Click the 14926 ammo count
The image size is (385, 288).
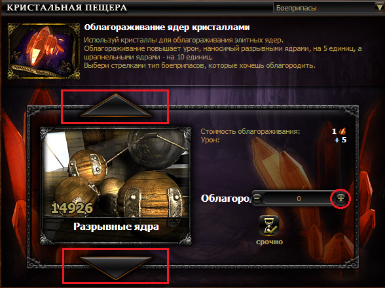pos(72,208)
